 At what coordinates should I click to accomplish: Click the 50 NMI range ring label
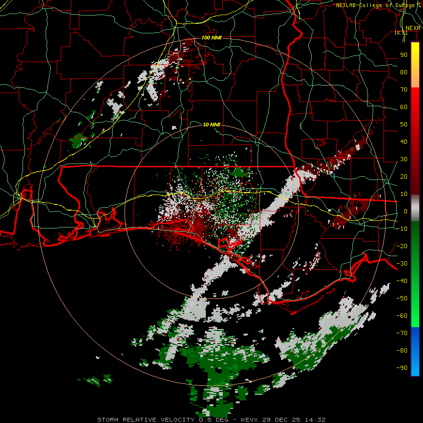(x=211, y=125)
